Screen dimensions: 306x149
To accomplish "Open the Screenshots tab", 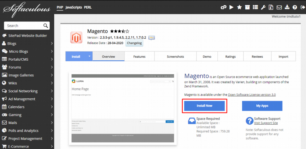I will [175, 57].
